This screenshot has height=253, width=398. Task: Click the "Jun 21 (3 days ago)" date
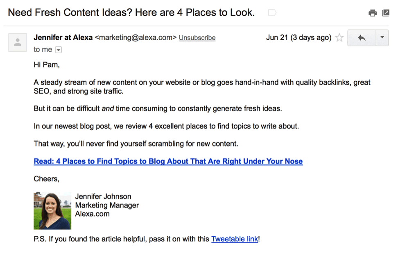(x=298, y=38)
